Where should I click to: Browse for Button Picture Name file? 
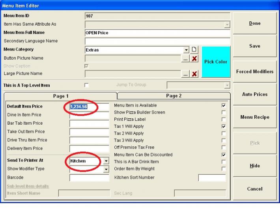tap(186, 58)
